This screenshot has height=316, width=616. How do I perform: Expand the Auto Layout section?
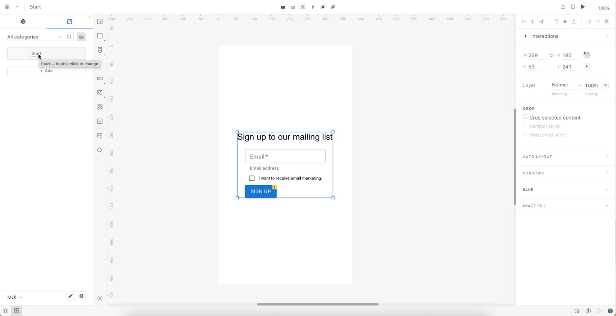(x=607, y=156)
